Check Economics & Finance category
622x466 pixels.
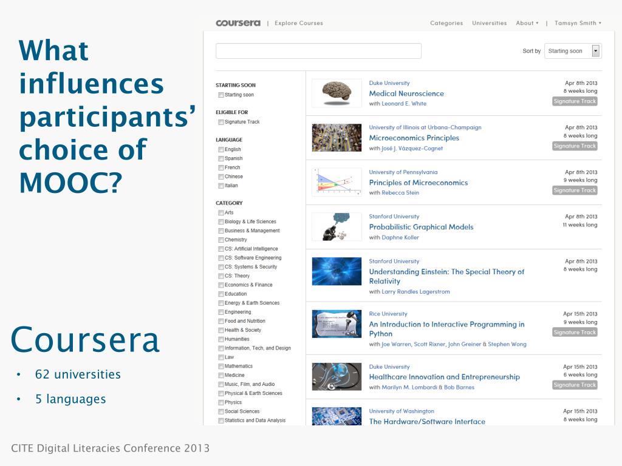point(220,285)
